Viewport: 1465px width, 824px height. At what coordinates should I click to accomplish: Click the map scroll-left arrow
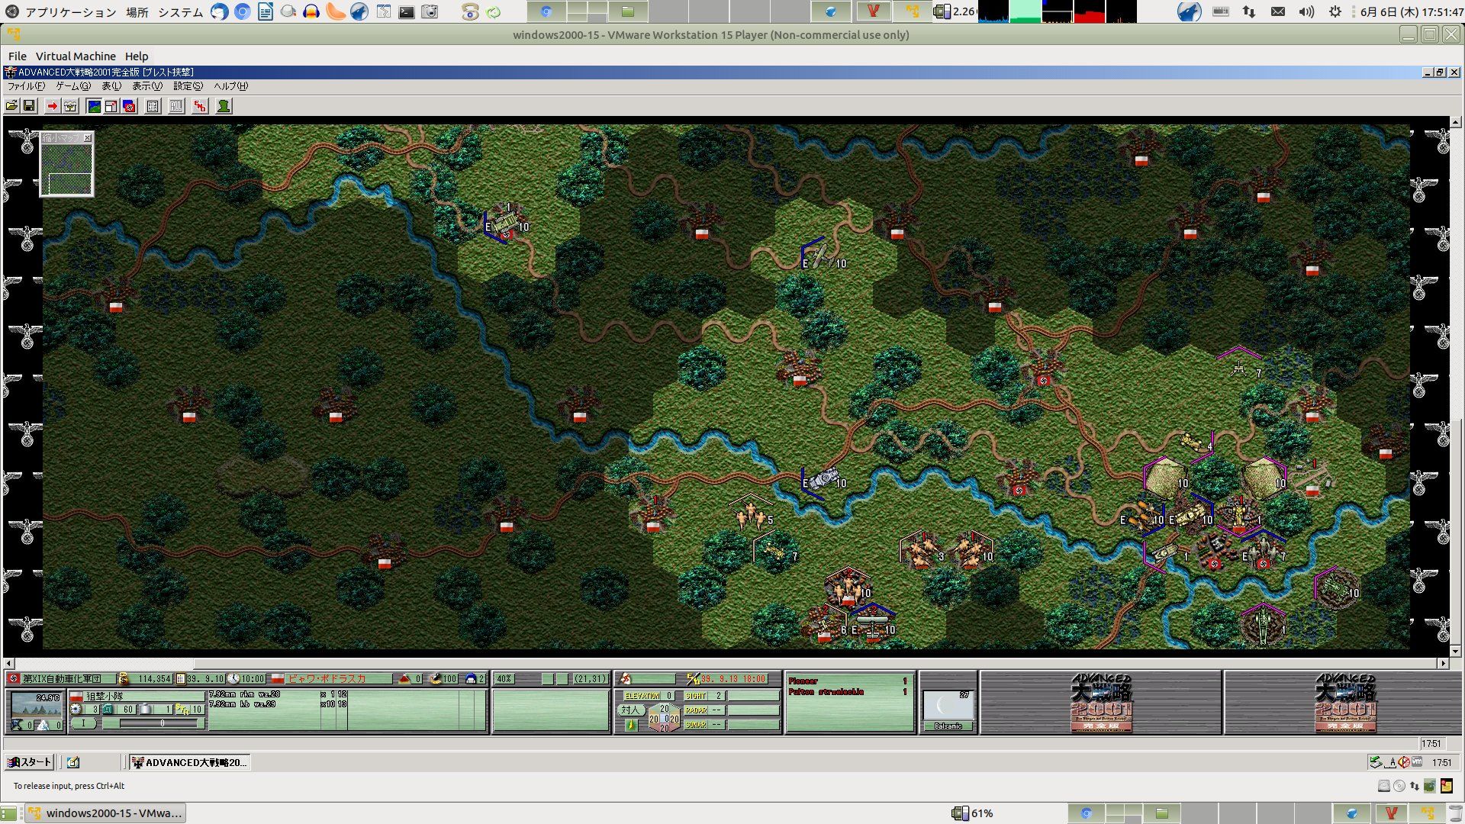point(8,664)
